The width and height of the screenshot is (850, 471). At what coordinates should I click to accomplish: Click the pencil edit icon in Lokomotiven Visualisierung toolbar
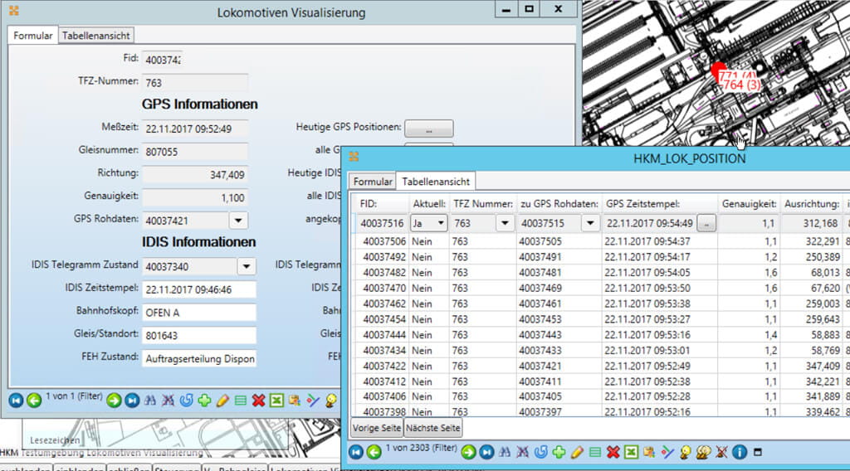[x=222, y=401]
